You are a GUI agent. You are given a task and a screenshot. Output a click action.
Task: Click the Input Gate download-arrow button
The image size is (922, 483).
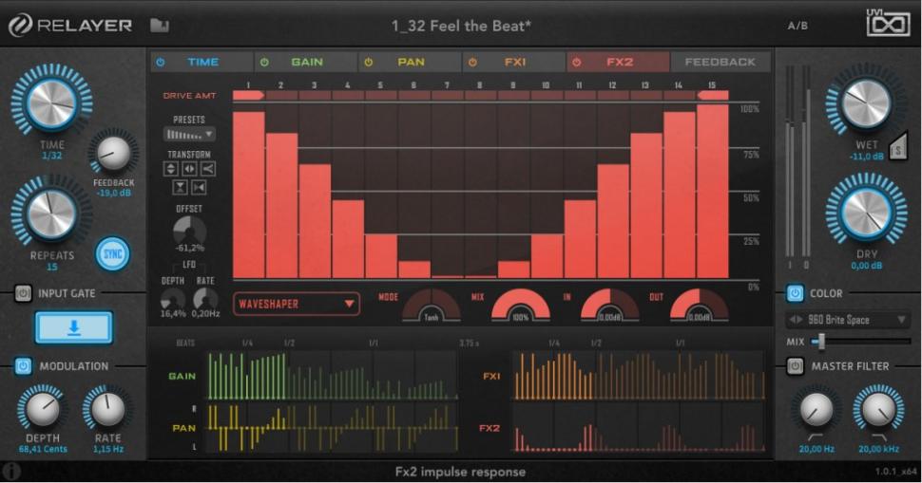coord(74,327)
